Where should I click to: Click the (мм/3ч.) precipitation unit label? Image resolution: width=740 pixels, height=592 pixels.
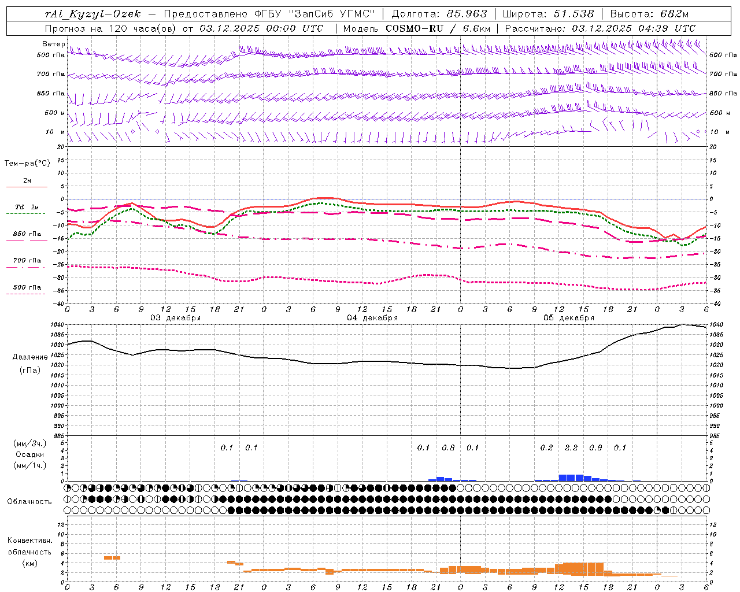point(30,443)
